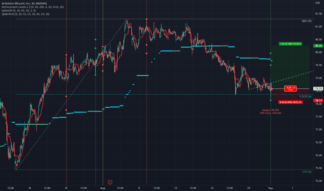Select the 0.5(78.36) retracement level label
Viewport: 324px width, 191px height.
pos(306,97)
